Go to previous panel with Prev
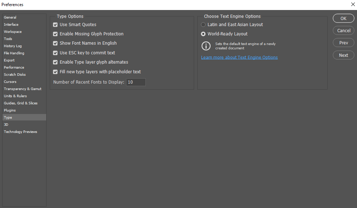357x208 pixels. [343, 43]
